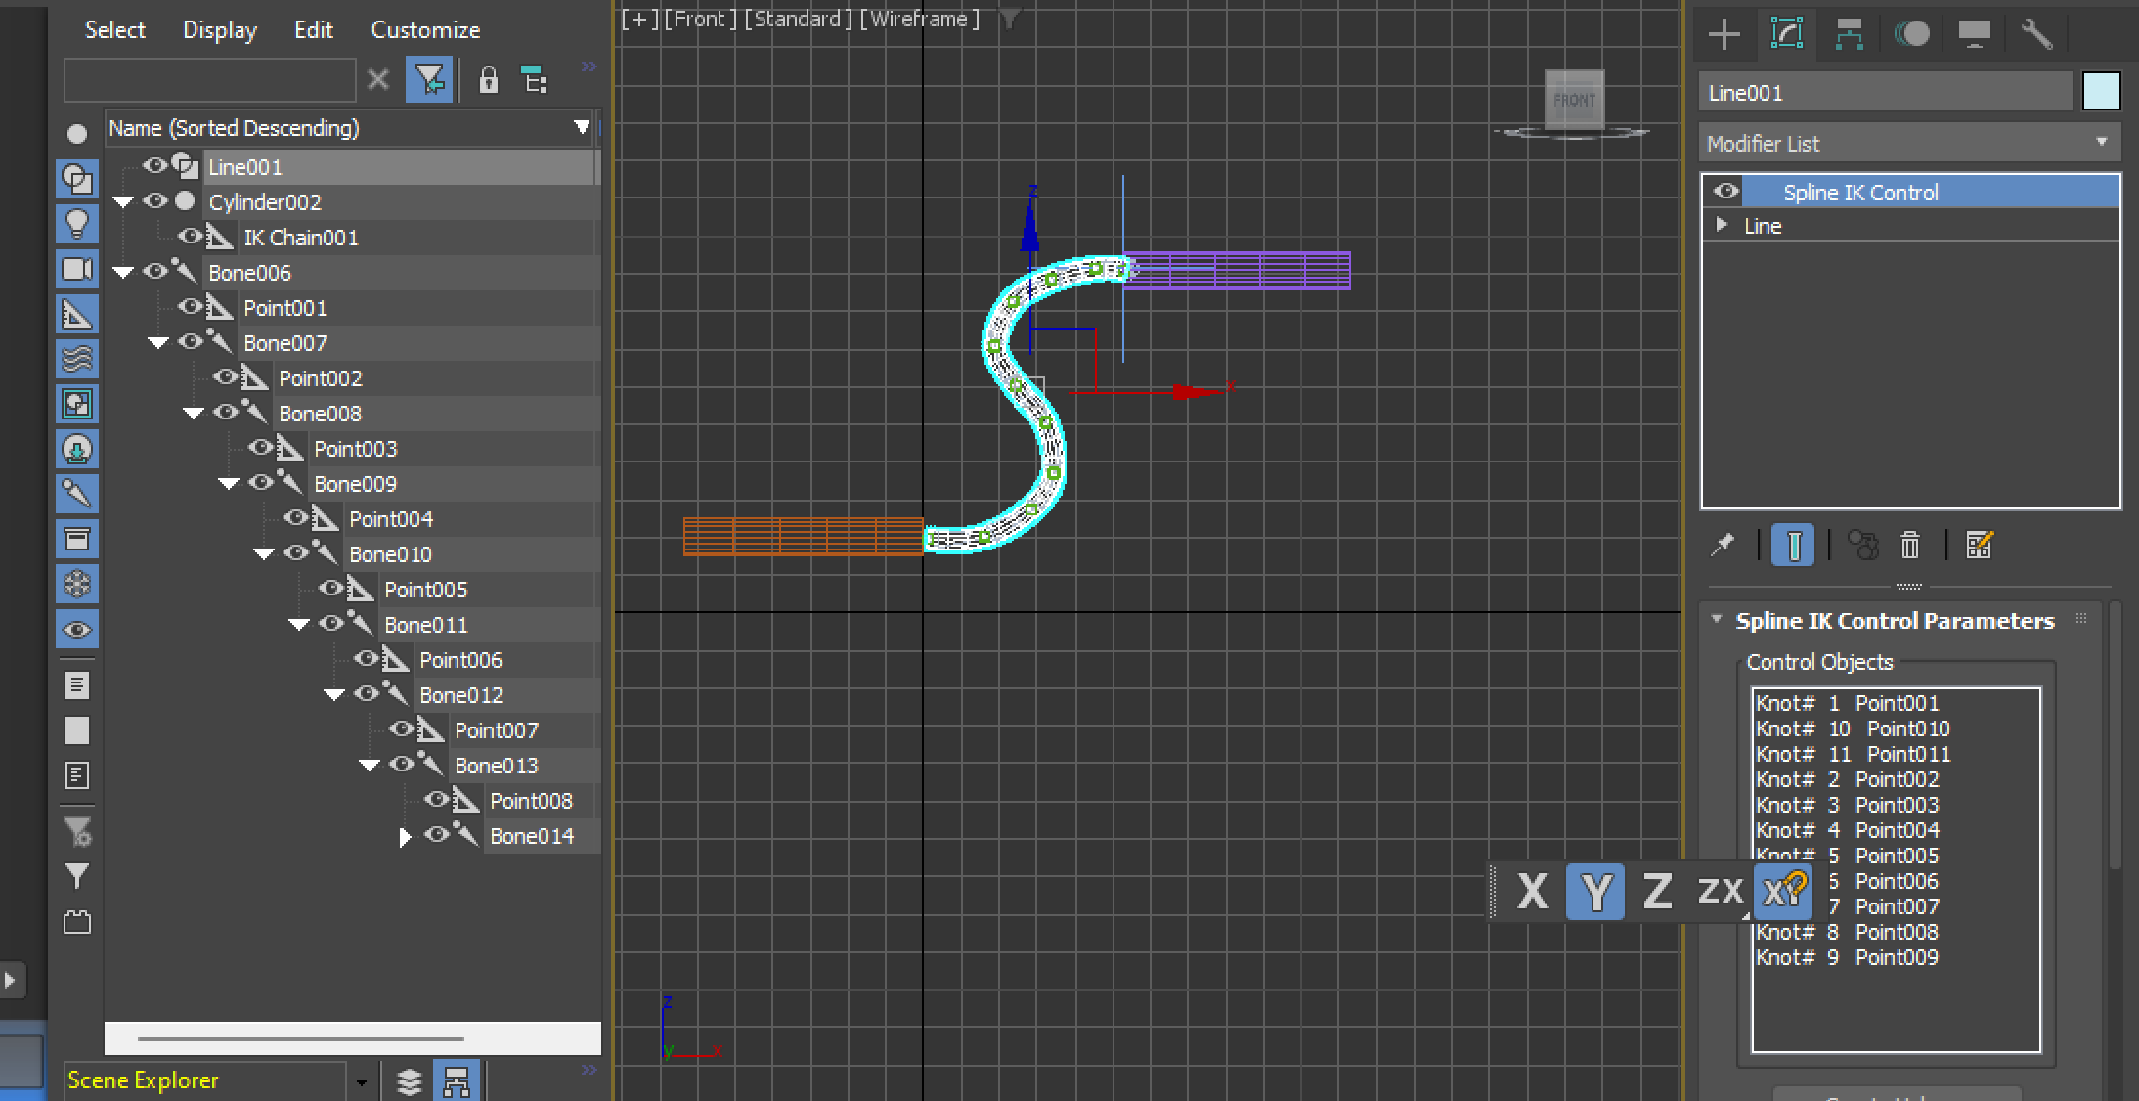Open the Utilities panel with the wrench icon
The height and width of the screenshot is (1101, 2139).
2037,34
